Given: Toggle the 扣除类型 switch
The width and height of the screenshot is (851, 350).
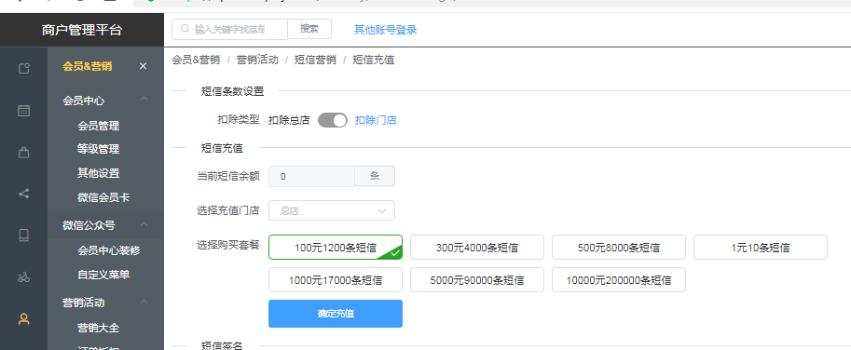Looking at the screenshot, I should click(x=332, y=120).
